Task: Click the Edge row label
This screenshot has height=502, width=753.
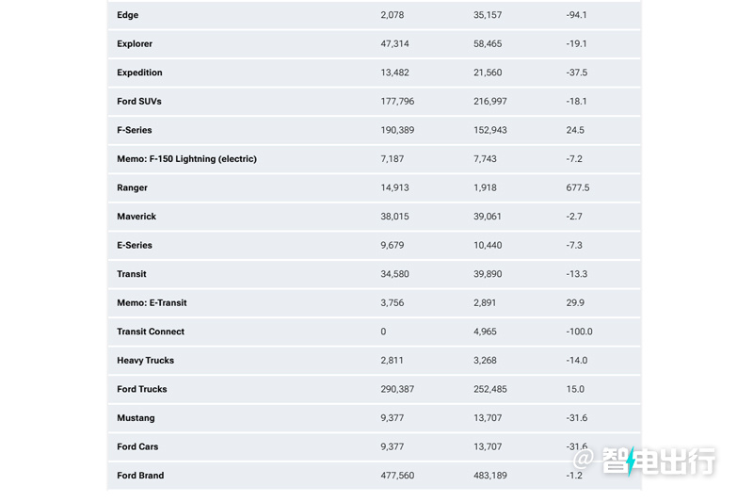Action: [x=128, y=15]
